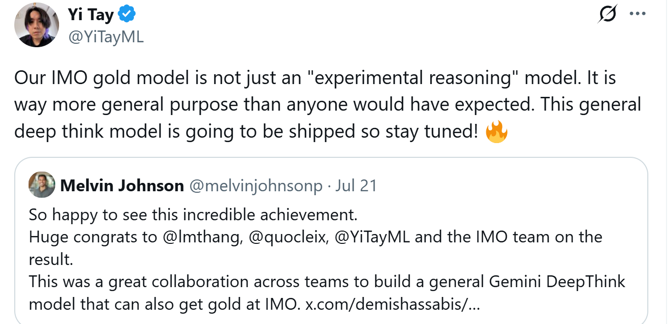Open the quoted post's Jul 21 timestamp
Screen dimensions: 668x324
[356, 186]
